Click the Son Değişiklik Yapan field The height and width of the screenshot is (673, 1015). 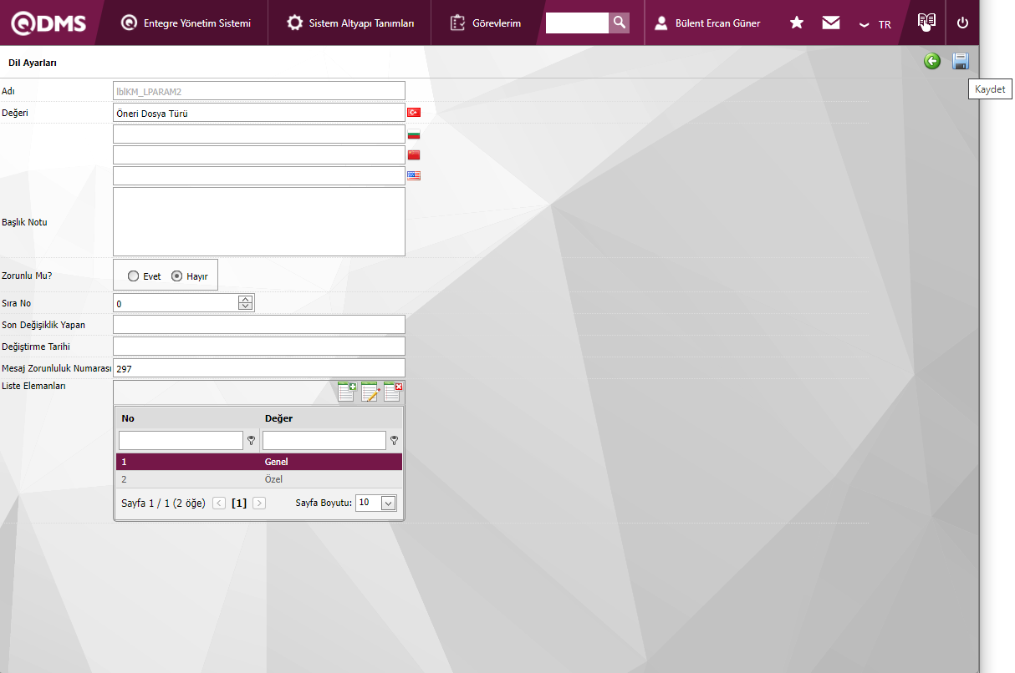[x=259, y=324]
